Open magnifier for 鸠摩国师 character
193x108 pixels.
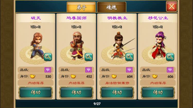click(x=89, y=57)
